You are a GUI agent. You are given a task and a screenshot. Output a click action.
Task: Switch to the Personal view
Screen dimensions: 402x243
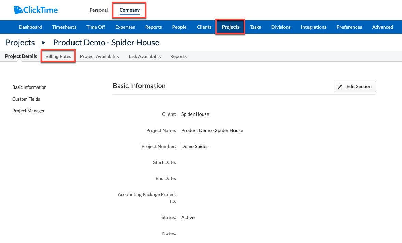99,10
